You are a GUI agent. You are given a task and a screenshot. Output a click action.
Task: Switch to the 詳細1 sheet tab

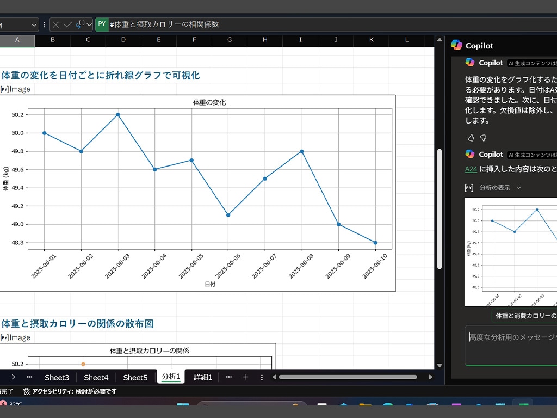click(x=203, y=378)
